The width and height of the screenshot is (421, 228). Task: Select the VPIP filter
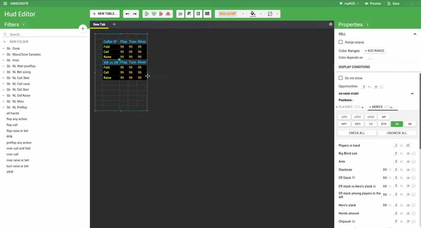10,172
